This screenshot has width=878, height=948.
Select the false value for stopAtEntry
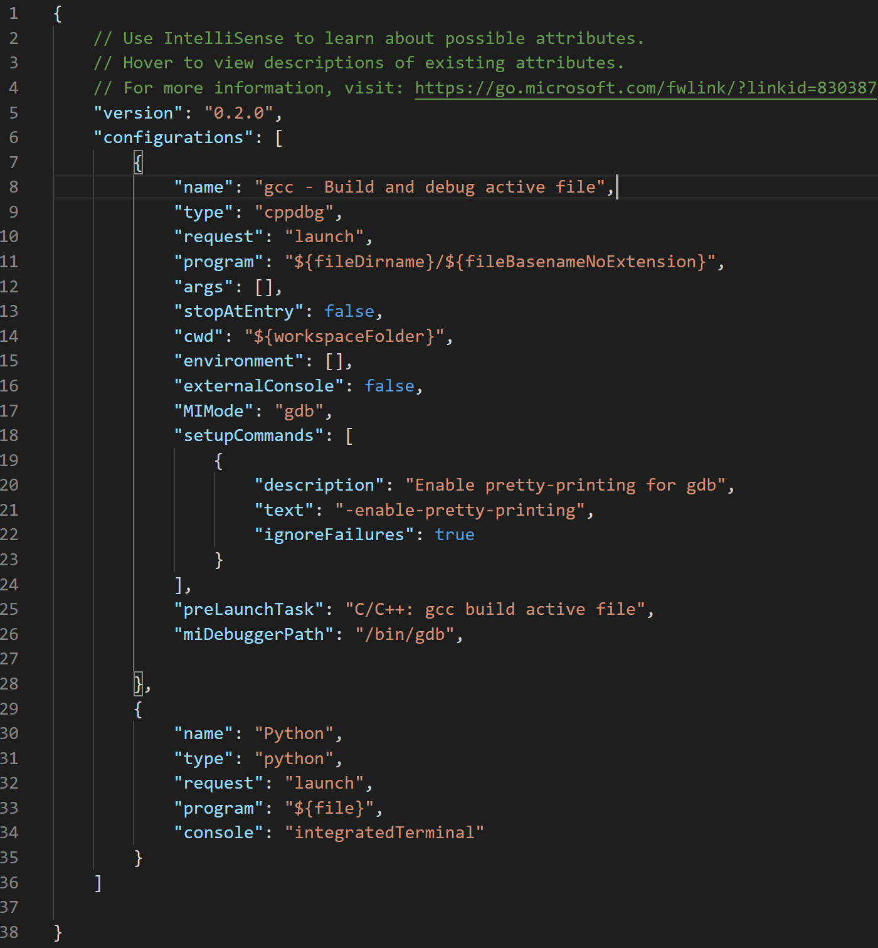coord(349,311)
